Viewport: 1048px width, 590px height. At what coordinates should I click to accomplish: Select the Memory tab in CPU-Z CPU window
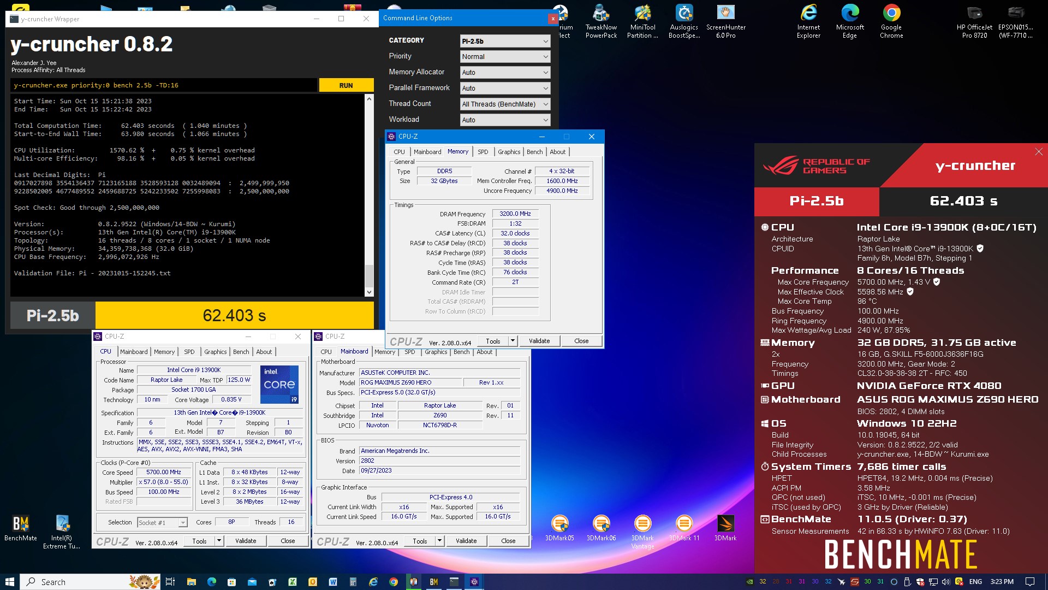pos(164,352)
